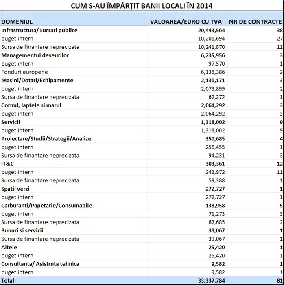Click the Bunuri si servicii category cell

tap(22, 230)
